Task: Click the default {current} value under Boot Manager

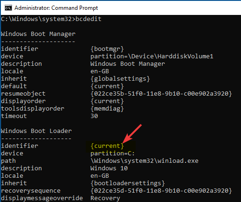Action: click(x=107, y=86)
